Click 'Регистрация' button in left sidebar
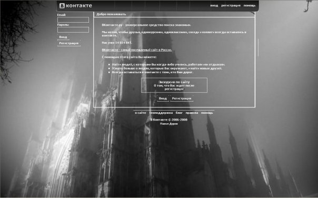The image size is (318, 198). 69,43
